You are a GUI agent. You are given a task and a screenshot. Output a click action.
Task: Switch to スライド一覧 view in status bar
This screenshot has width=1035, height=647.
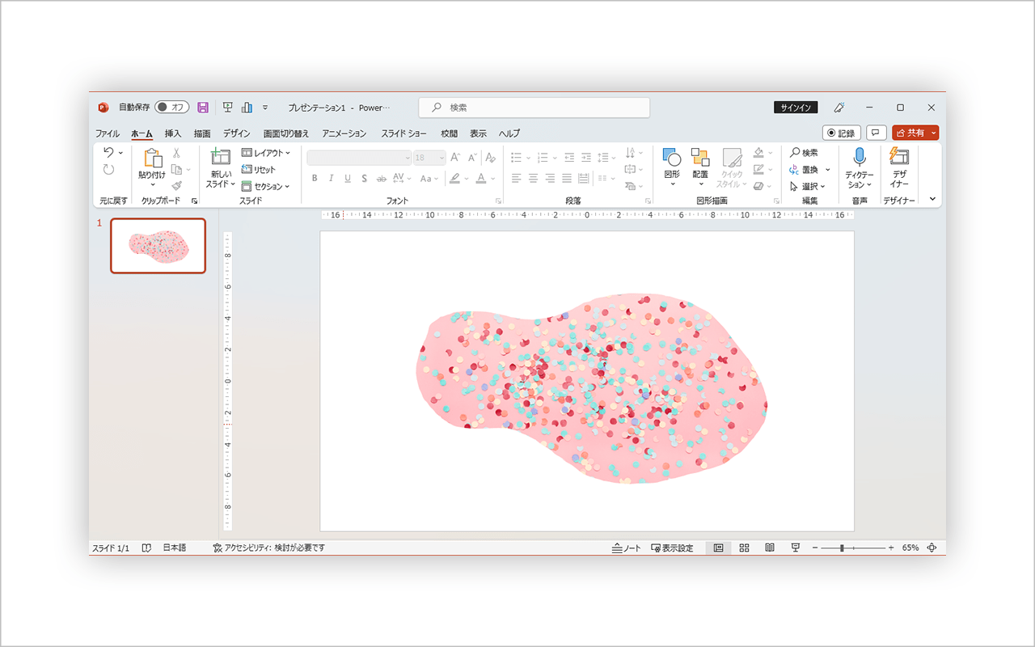coord(743,548)
